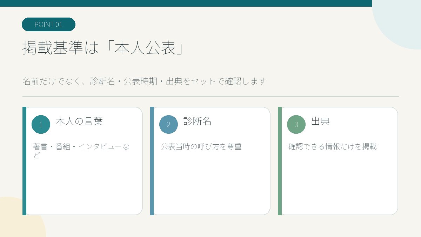Click the text 著書・番組・インタビューなど

pyautogui.click(x=81, y=151)
